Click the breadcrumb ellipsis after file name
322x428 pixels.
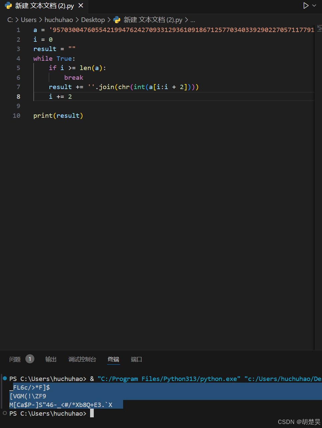(193, 20)
